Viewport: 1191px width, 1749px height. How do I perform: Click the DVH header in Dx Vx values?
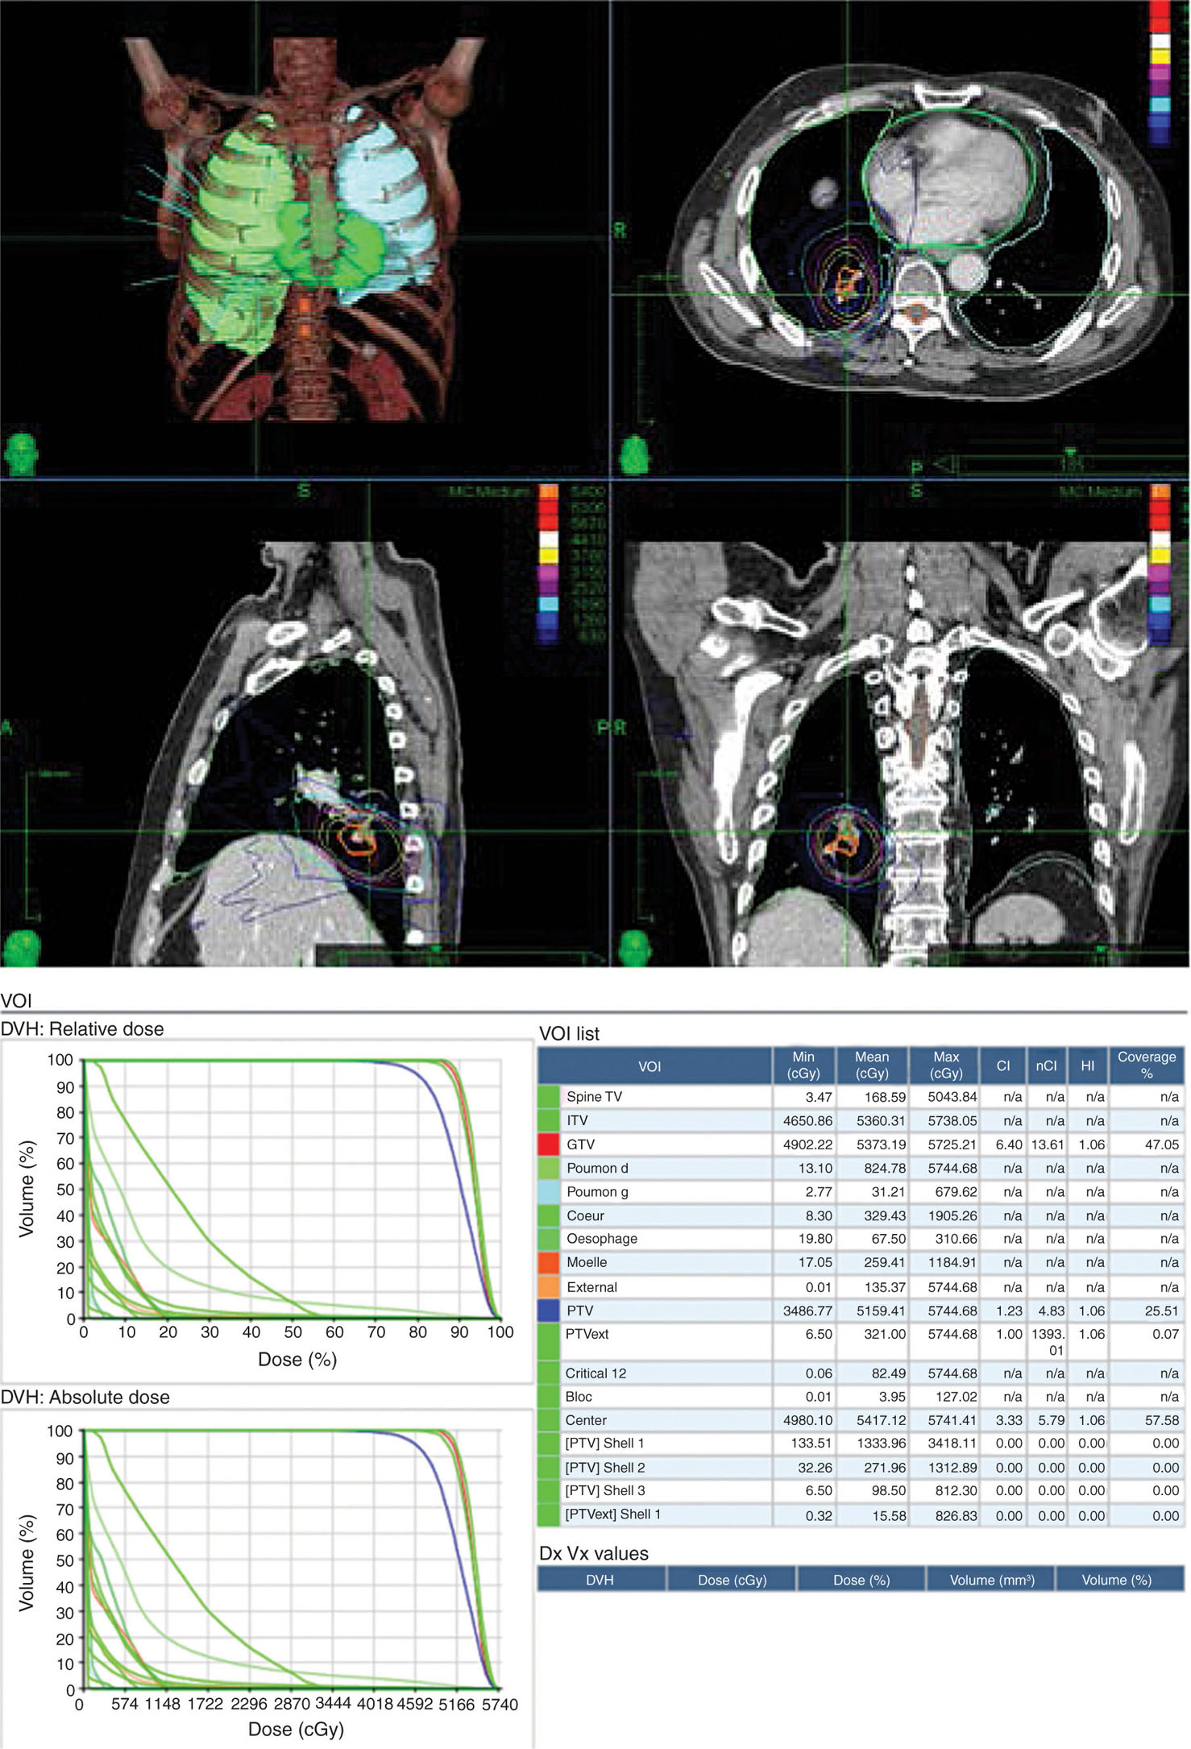600,1580
